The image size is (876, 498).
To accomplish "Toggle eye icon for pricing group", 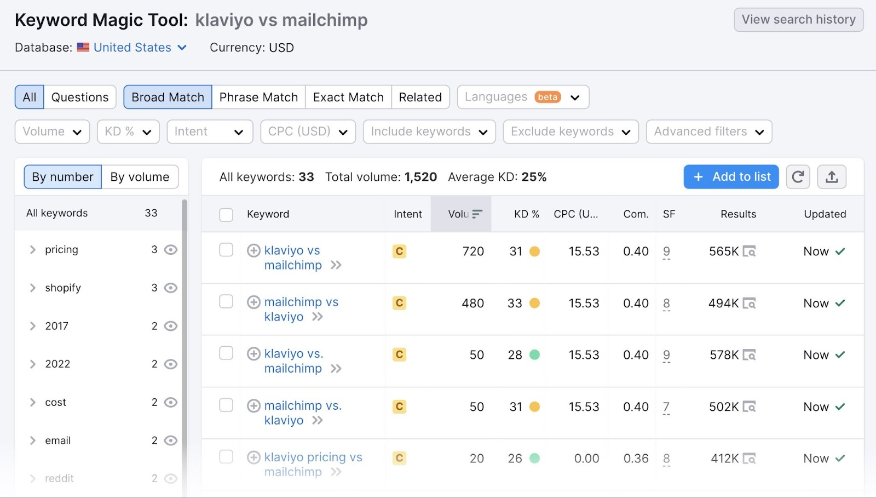I will coord(171,250).
